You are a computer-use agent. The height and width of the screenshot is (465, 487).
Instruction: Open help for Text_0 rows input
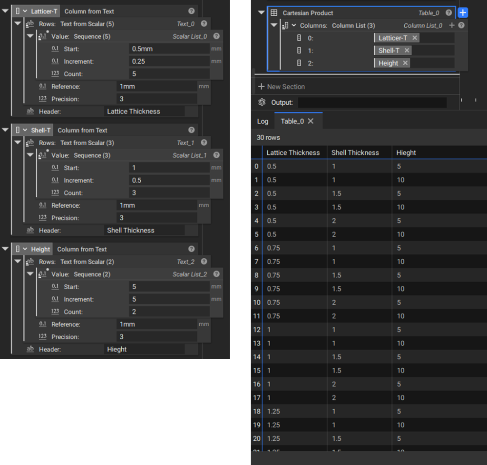pos(204,24)
